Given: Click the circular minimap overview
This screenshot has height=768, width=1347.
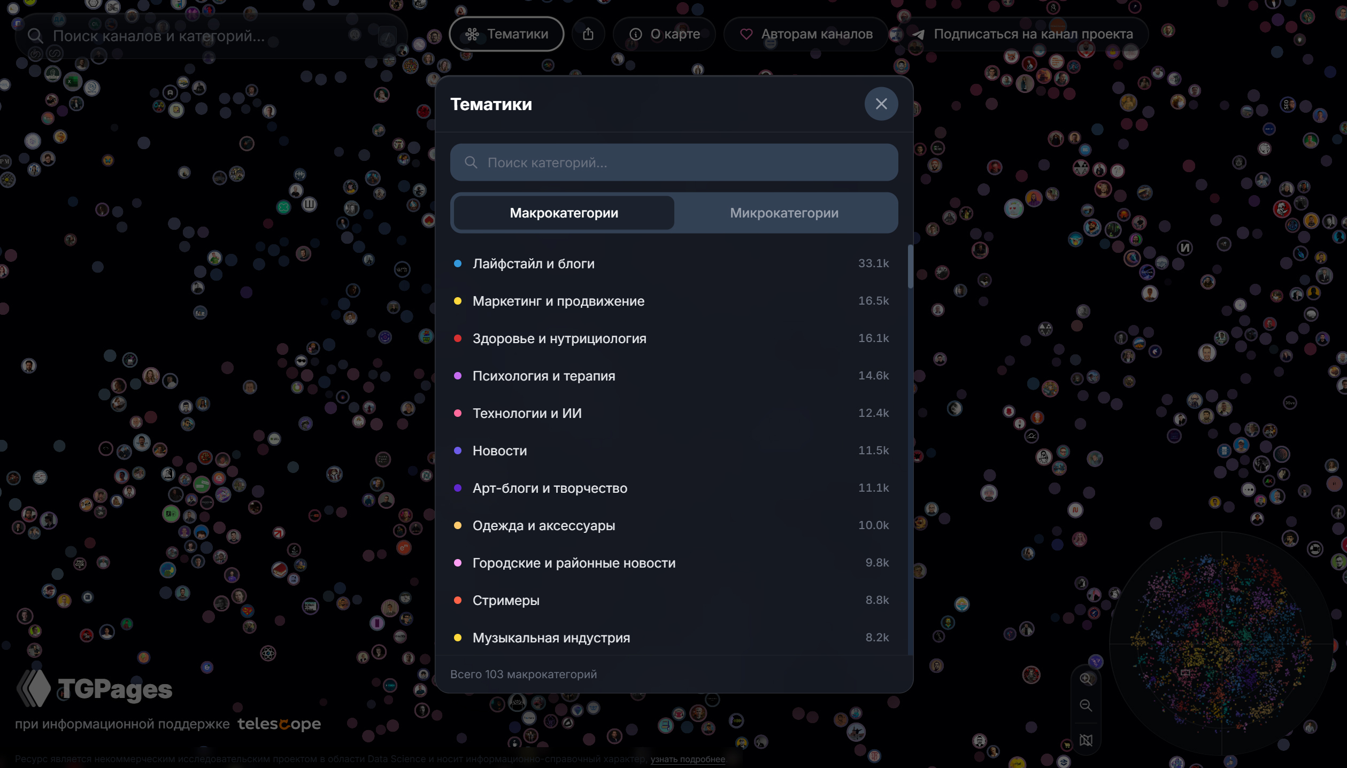Looking at the screenshot, I should [1221, 643].
